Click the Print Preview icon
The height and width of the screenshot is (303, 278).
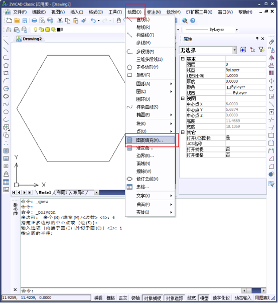(x=42, y=21)
